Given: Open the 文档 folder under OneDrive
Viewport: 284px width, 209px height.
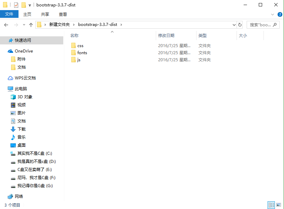Looking at the screenshot, I should (x=22, y=67).
